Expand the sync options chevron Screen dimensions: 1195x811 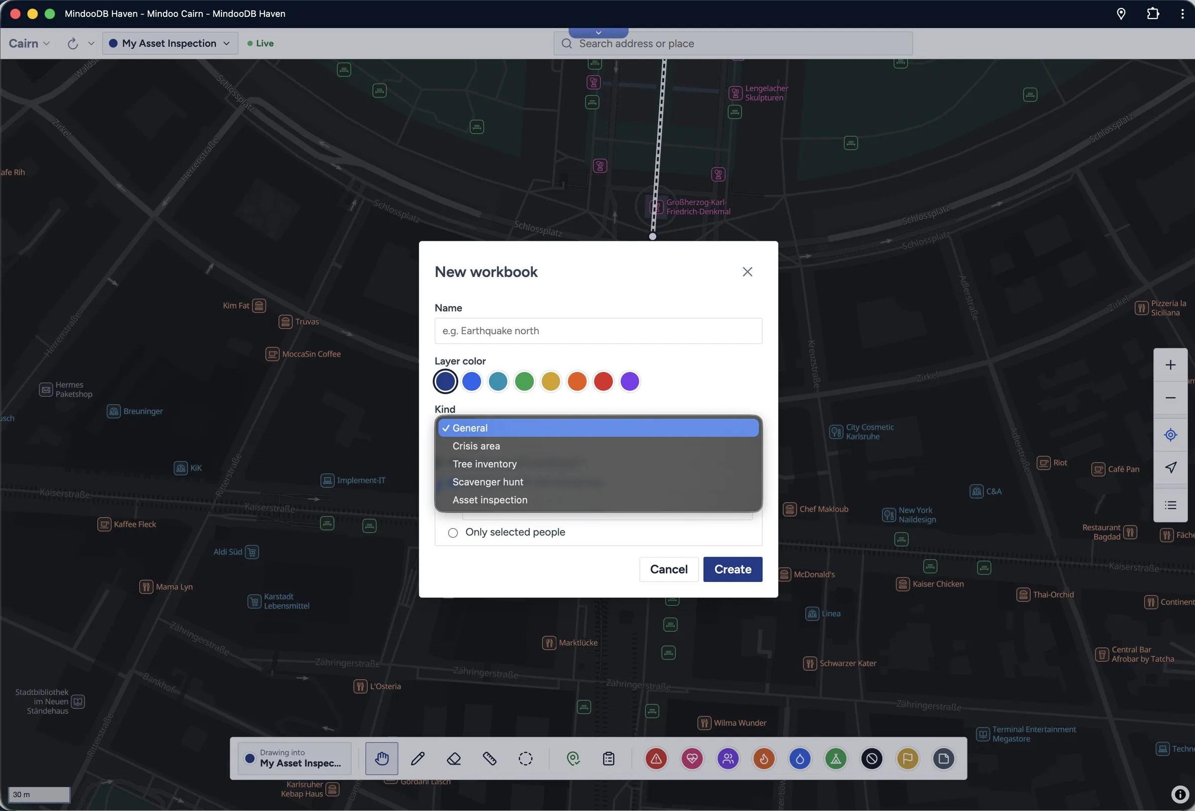click(x=91, y=43)
